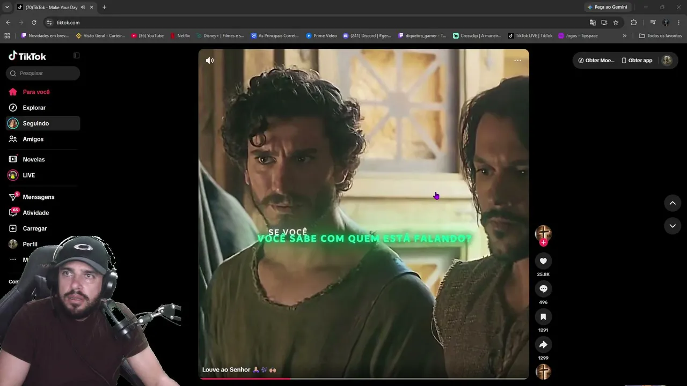View site information icon in address bar

tap(49, 23)
